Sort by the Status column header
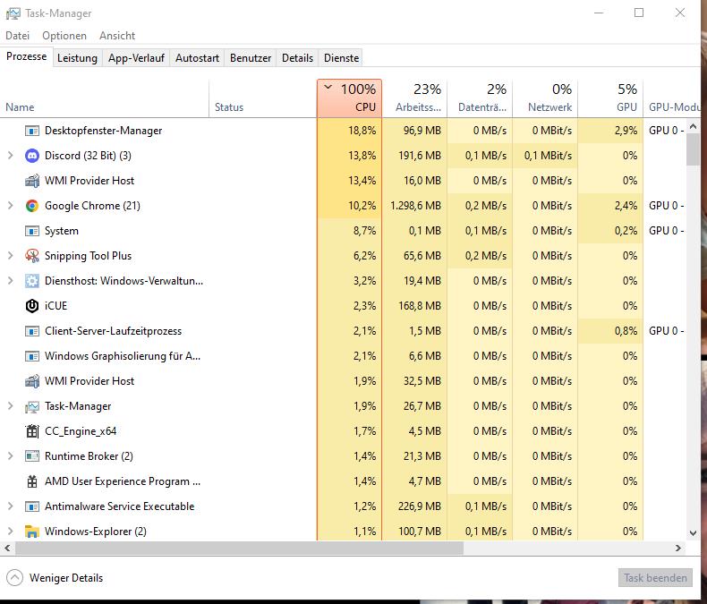 click(x=263, y=98)
